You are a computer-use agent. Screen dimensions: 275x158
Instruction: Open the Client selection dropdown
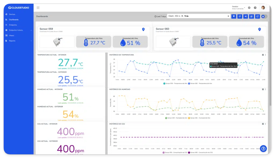(199, 16)
